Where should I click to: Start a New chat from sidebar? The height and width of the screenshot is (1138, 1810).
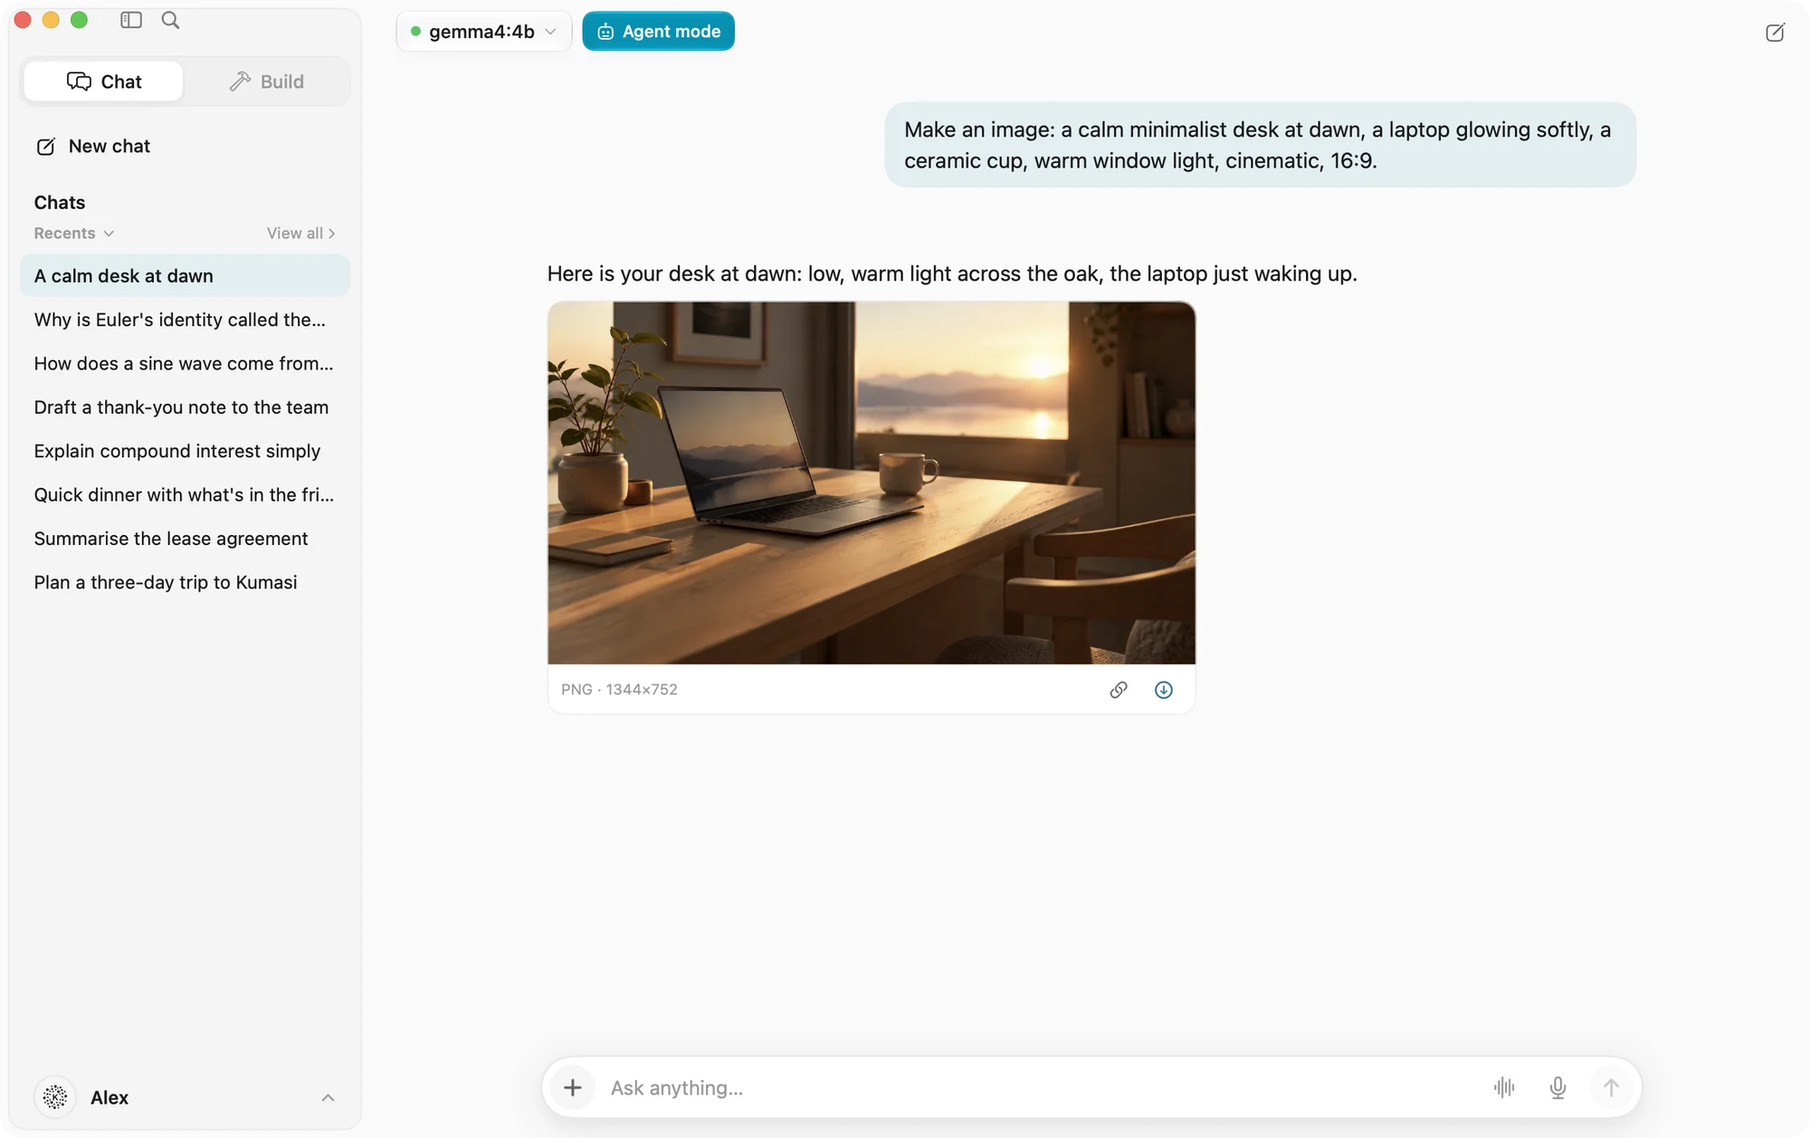coord(92,146)
